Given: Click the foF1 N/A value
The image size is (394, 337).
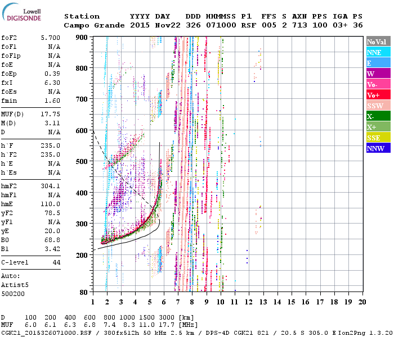Looking at the screenshot, I should click(54, 47).
